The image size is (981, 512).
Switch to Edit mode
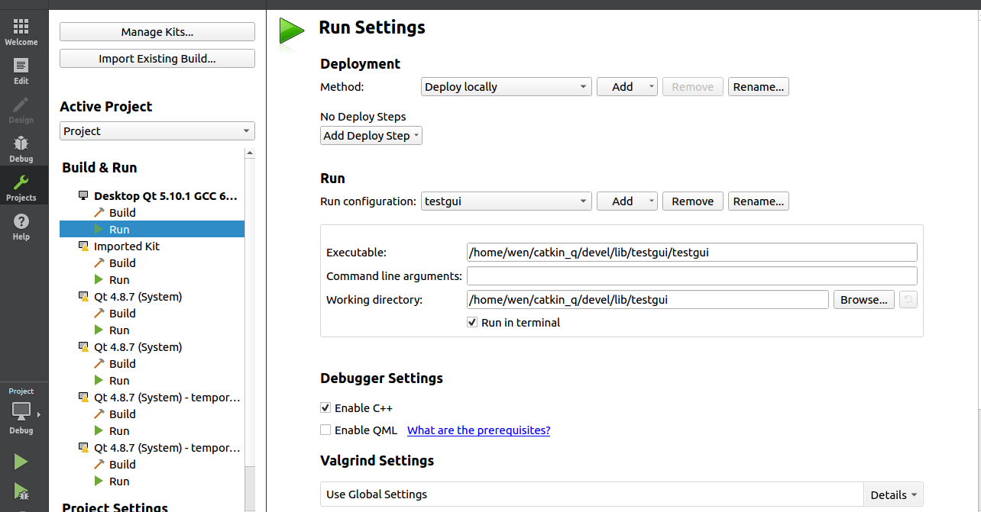(x=21, y=71)
